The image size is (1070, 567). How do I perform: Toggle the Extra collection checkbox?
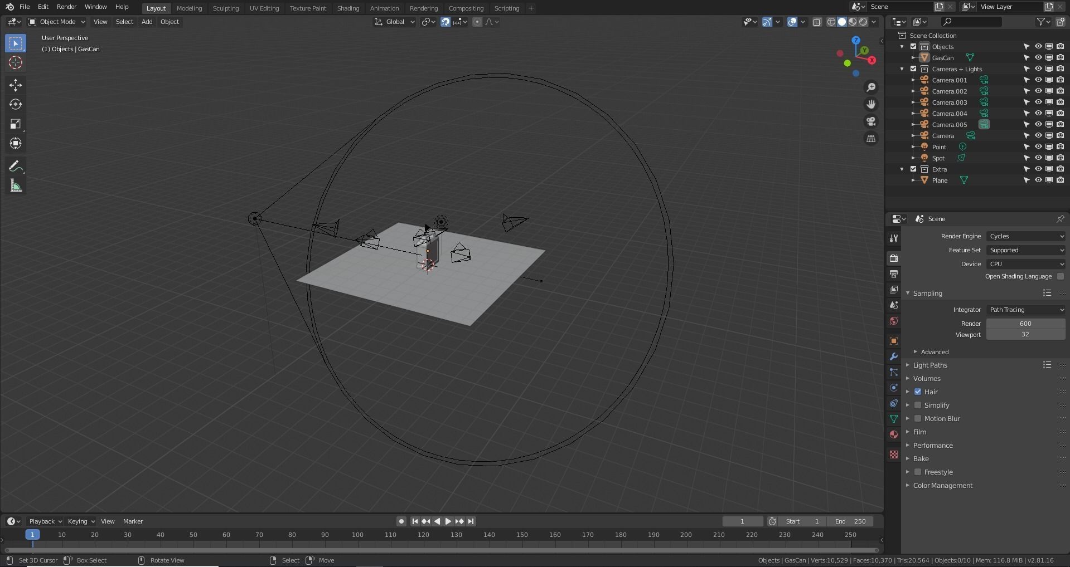(913, 169)
